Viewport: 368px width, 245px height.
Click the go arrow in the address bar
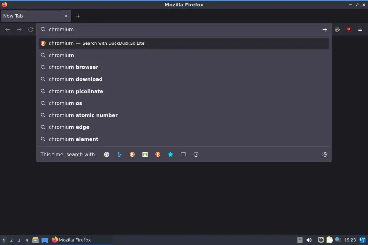tap(325, 30)
